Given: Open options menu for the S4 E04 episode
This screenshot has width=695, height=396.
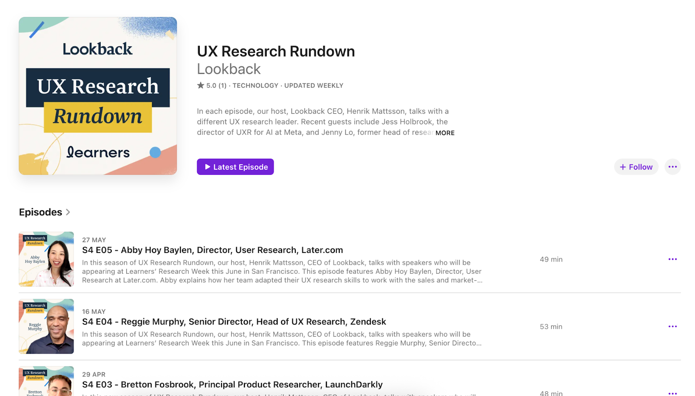Looking at the screenshot, I should 672,326.
